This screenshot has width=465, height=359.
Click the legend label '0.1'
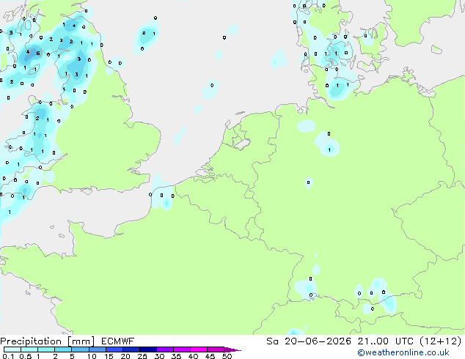8,356
